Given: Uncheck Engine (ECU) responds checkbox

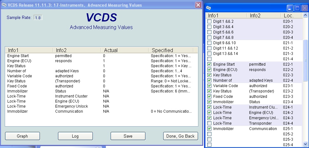Looking at the screenshot, I should tap(209, 69).
